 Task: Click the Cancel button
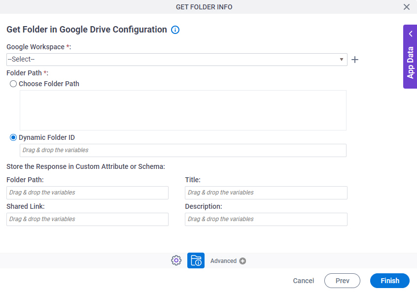coord(304,281)
